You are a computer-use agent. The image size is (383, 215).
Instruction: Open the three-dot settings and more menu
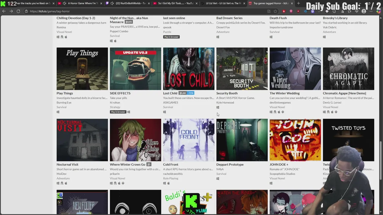pyautogui.click(x=371, y=11)
